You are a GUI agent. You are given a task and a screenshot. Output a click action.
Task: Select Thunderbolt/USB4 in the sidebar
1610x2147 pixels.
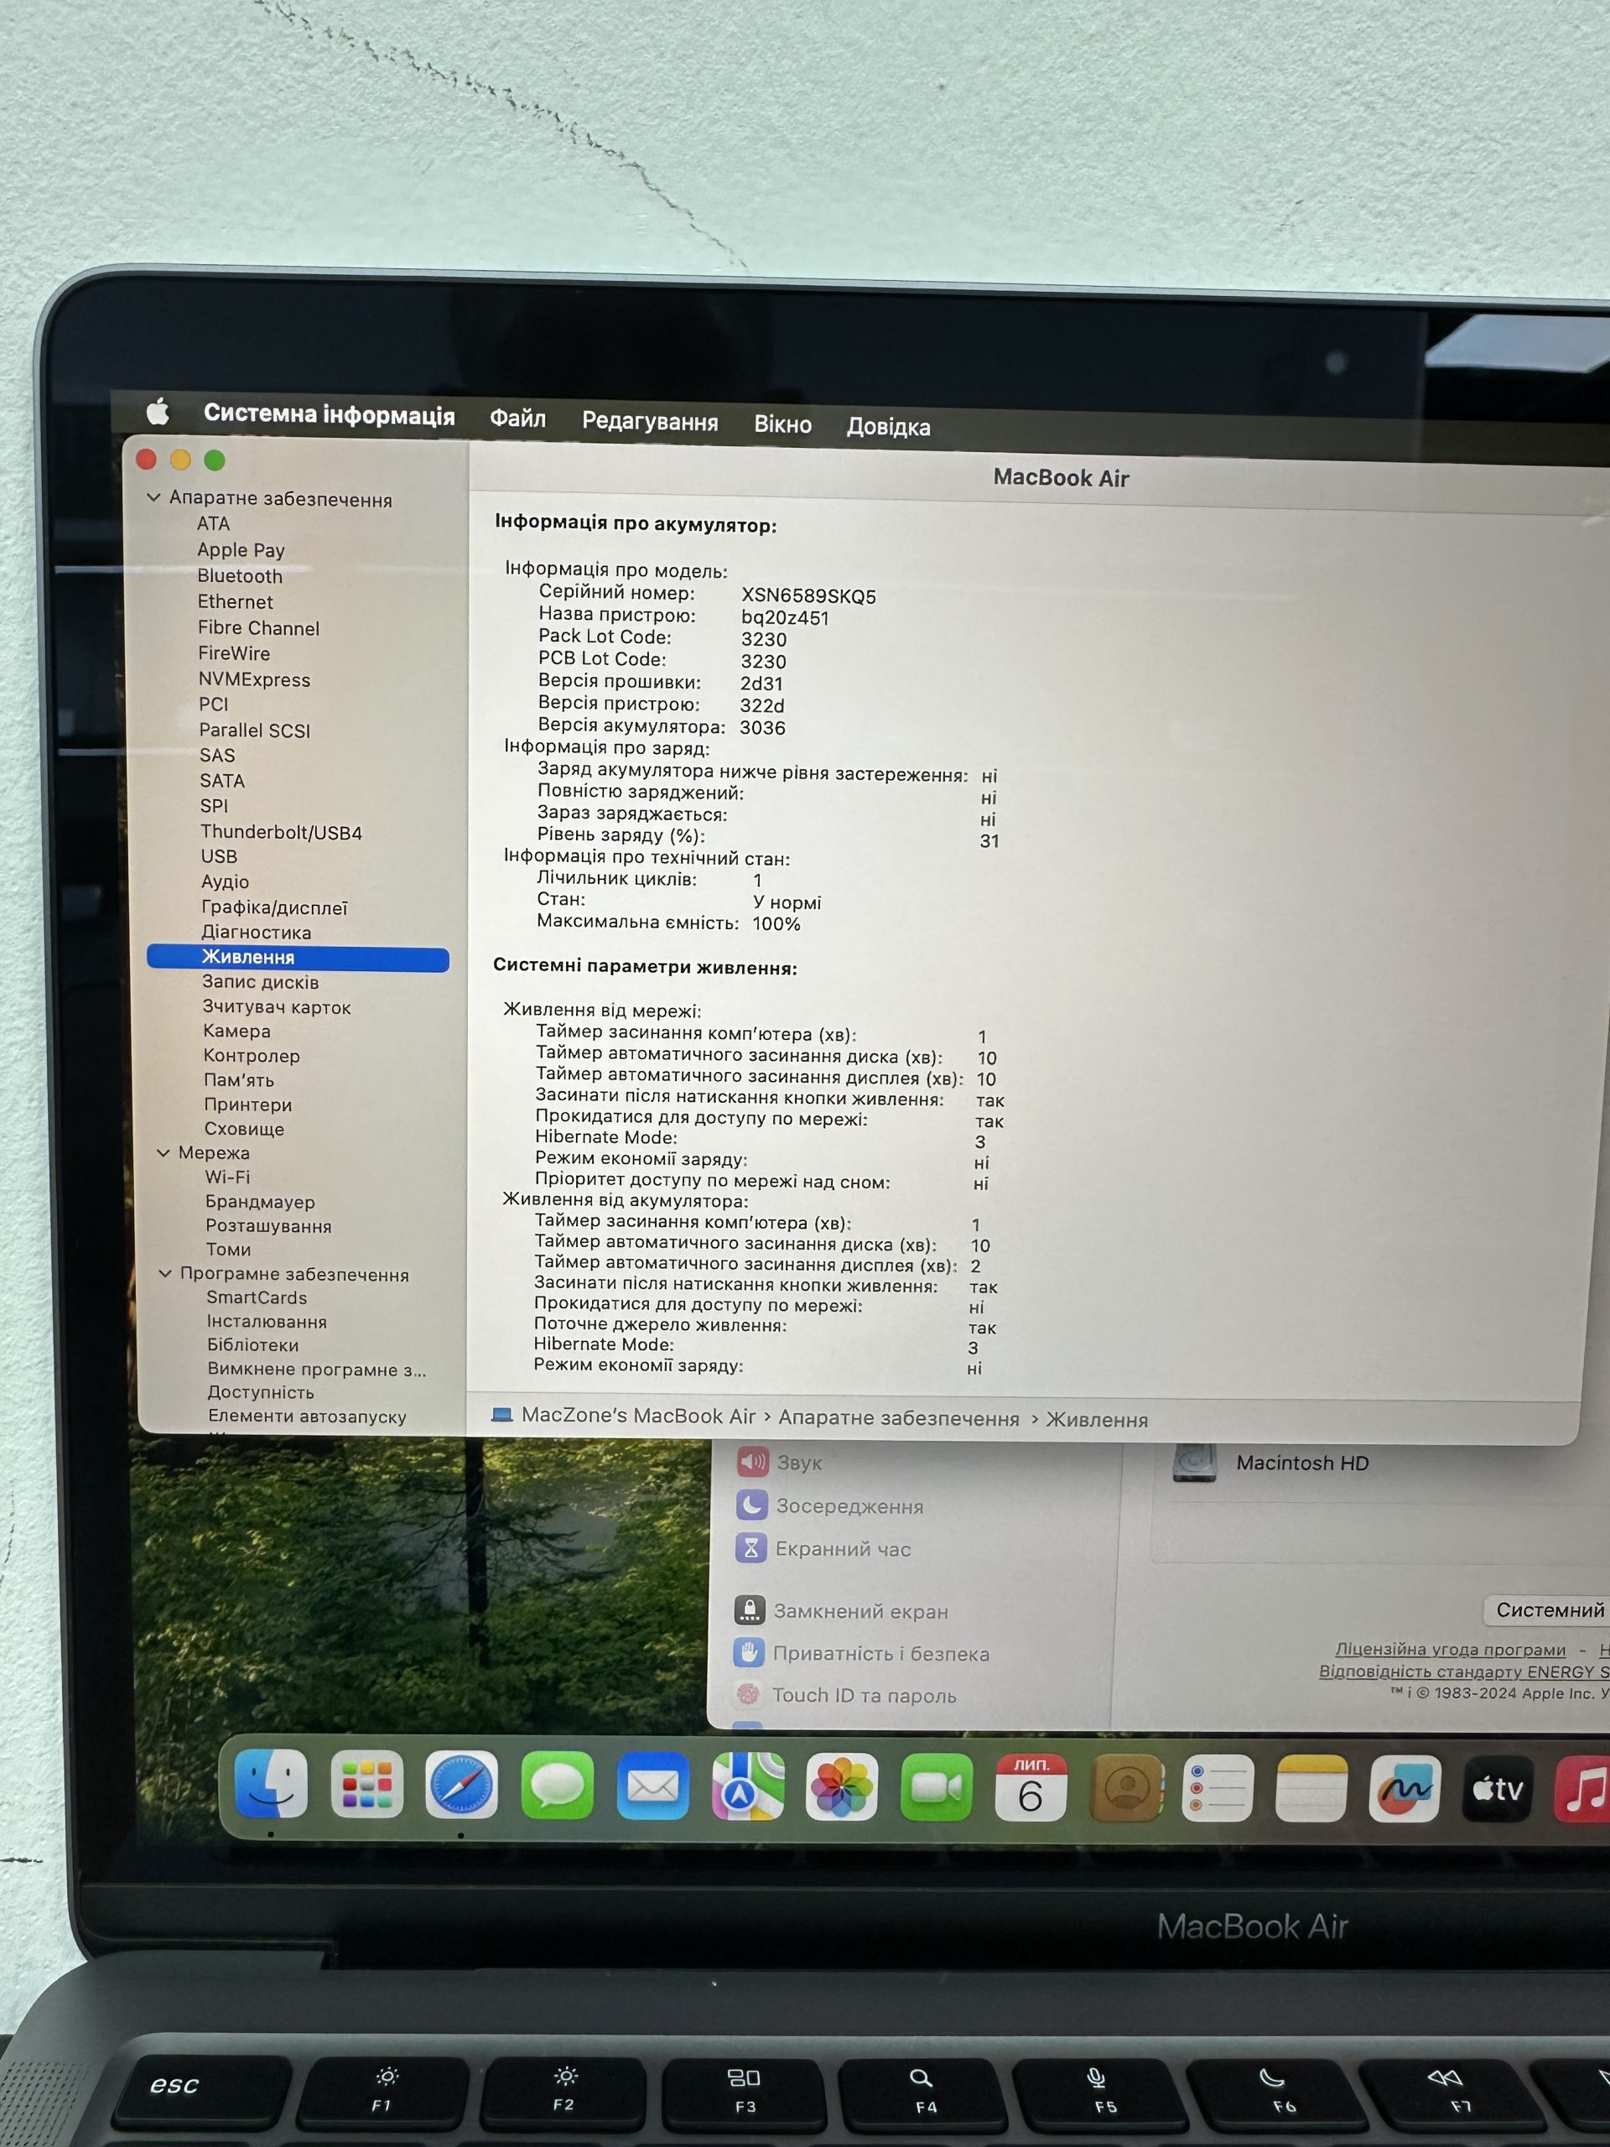coord(282,832)
